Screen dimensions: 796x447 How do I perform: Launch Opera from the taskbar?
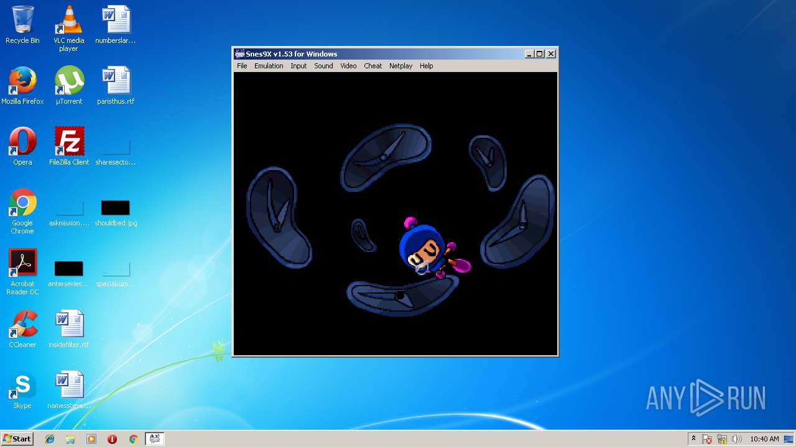click(x=112, y=439)
